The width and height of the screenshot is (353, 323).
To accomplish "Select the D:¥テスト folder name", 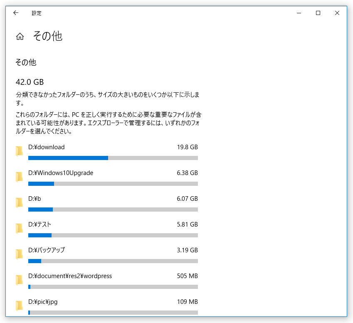I will 39,224.
